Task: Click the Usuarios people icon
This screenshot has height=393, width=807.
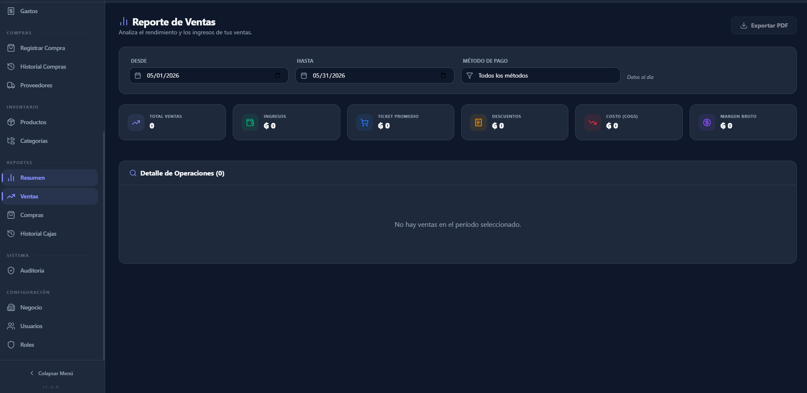Action: 11,326
